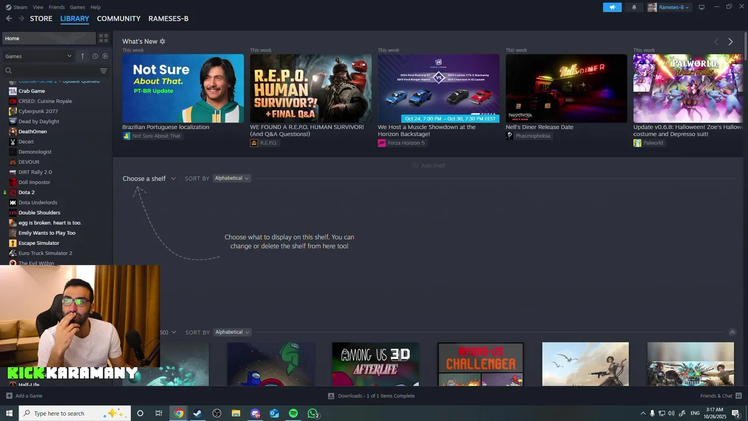Image resolution: width=748 pixels, height=421 pixels.
Task: Toggle sort by recent activity clock
Action: pyautogui.click(x=95, y=56)
